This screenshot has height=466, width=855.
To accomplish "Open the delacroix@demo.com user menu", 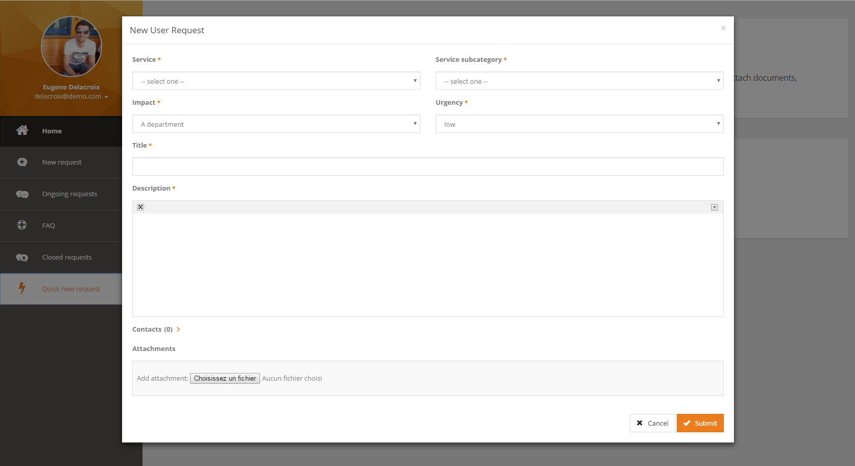I will click(x=71, y=97).
